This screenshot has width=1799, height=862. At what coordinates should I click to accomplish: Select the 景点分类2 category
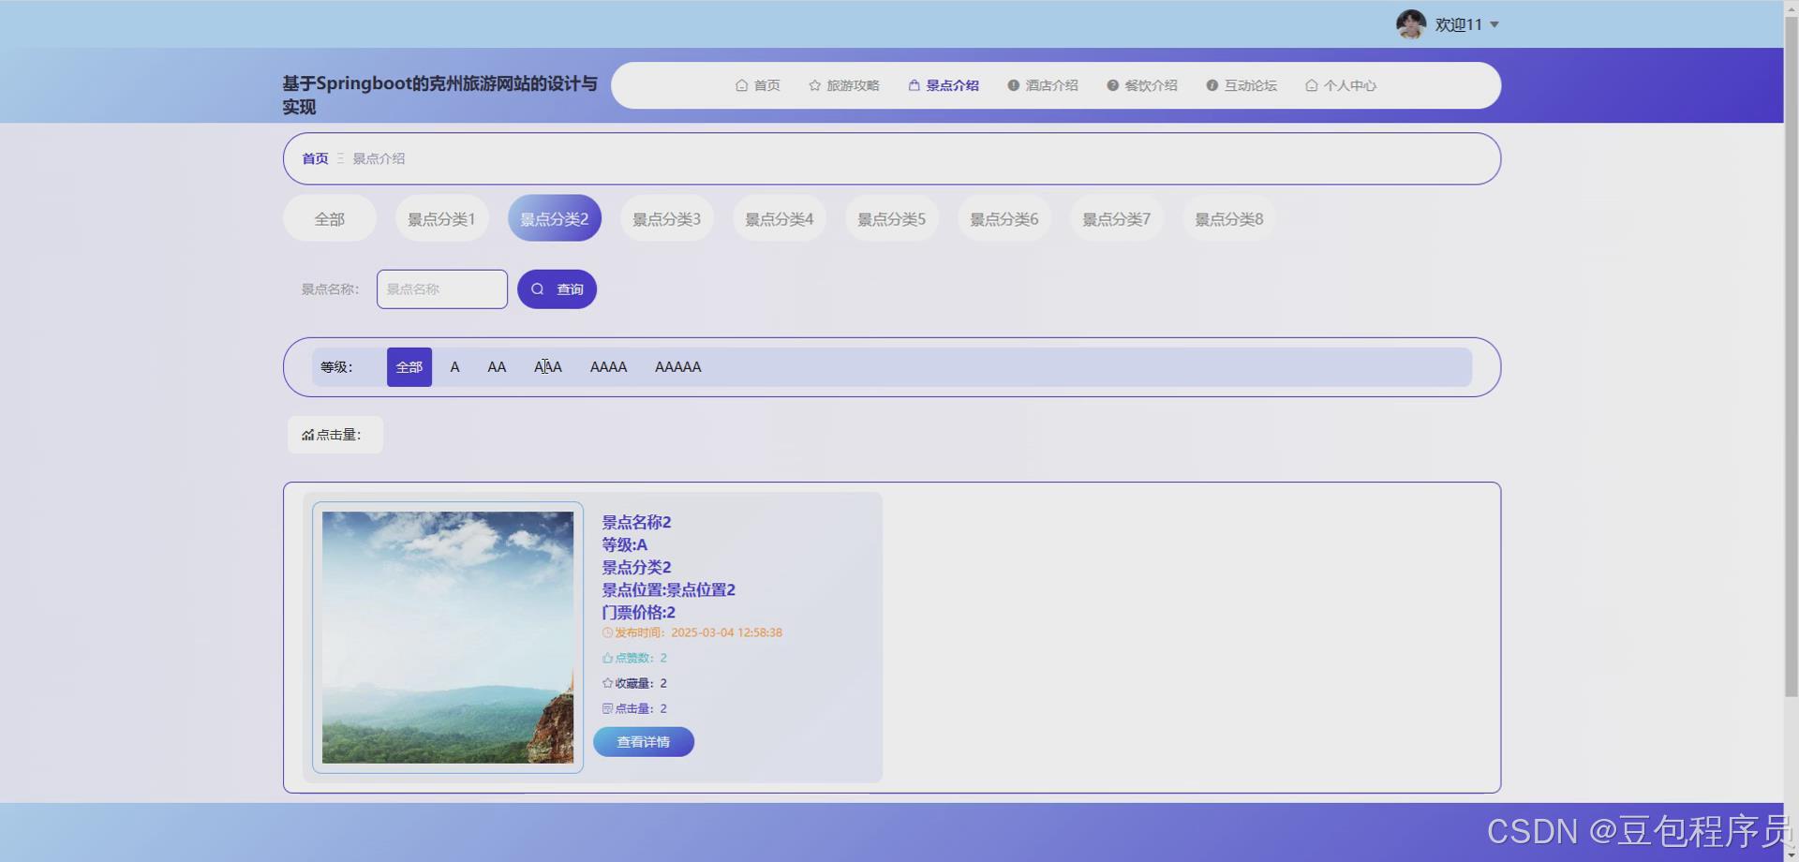pos(555,218)
